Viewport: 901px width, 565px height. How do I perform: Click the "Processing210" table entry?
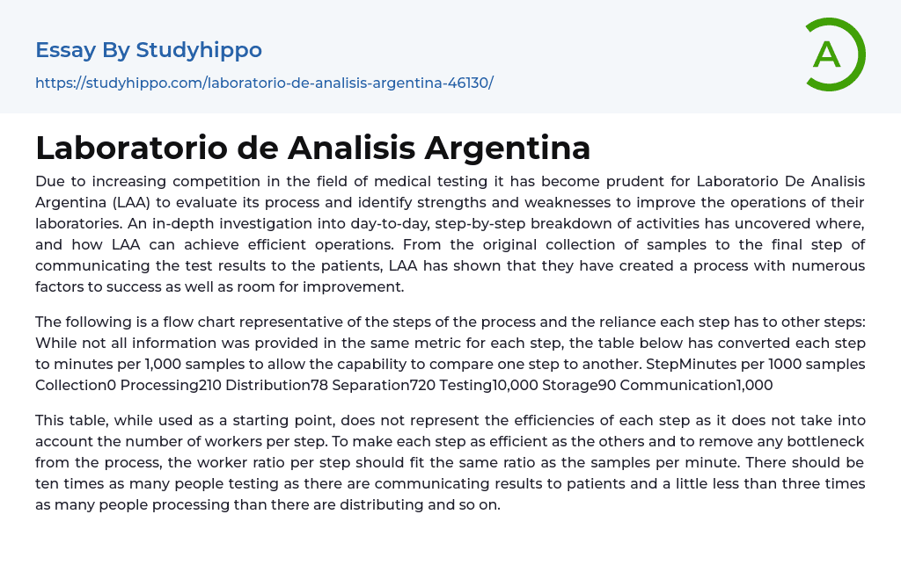pos(171,385)
